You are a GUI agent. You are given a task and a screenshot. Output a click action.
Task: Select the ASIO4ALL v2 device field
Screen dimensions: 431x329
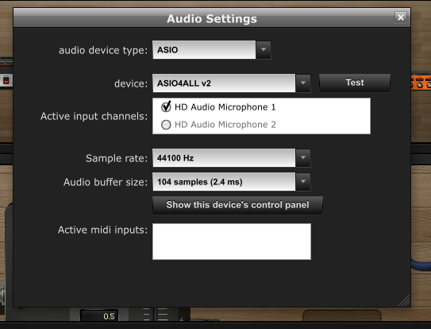(x=224, y=83)
